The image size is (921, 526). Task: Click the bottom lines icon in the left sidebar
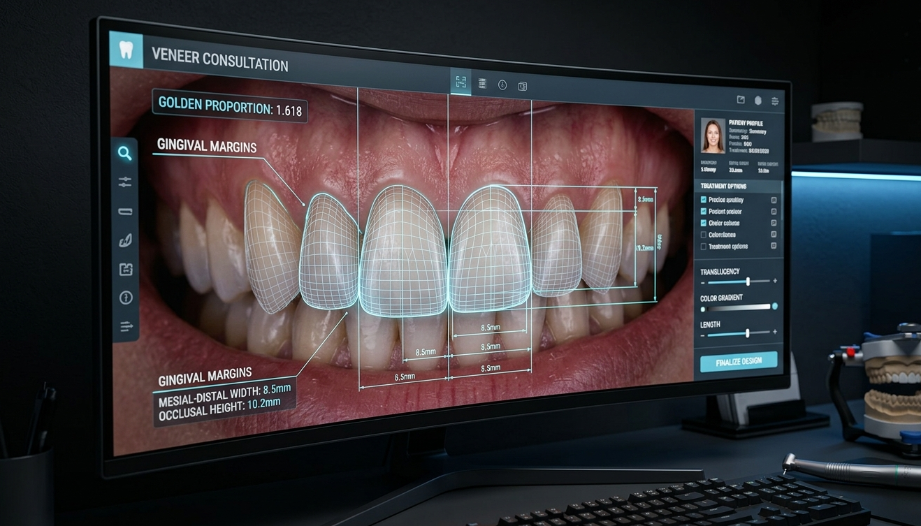126,326
